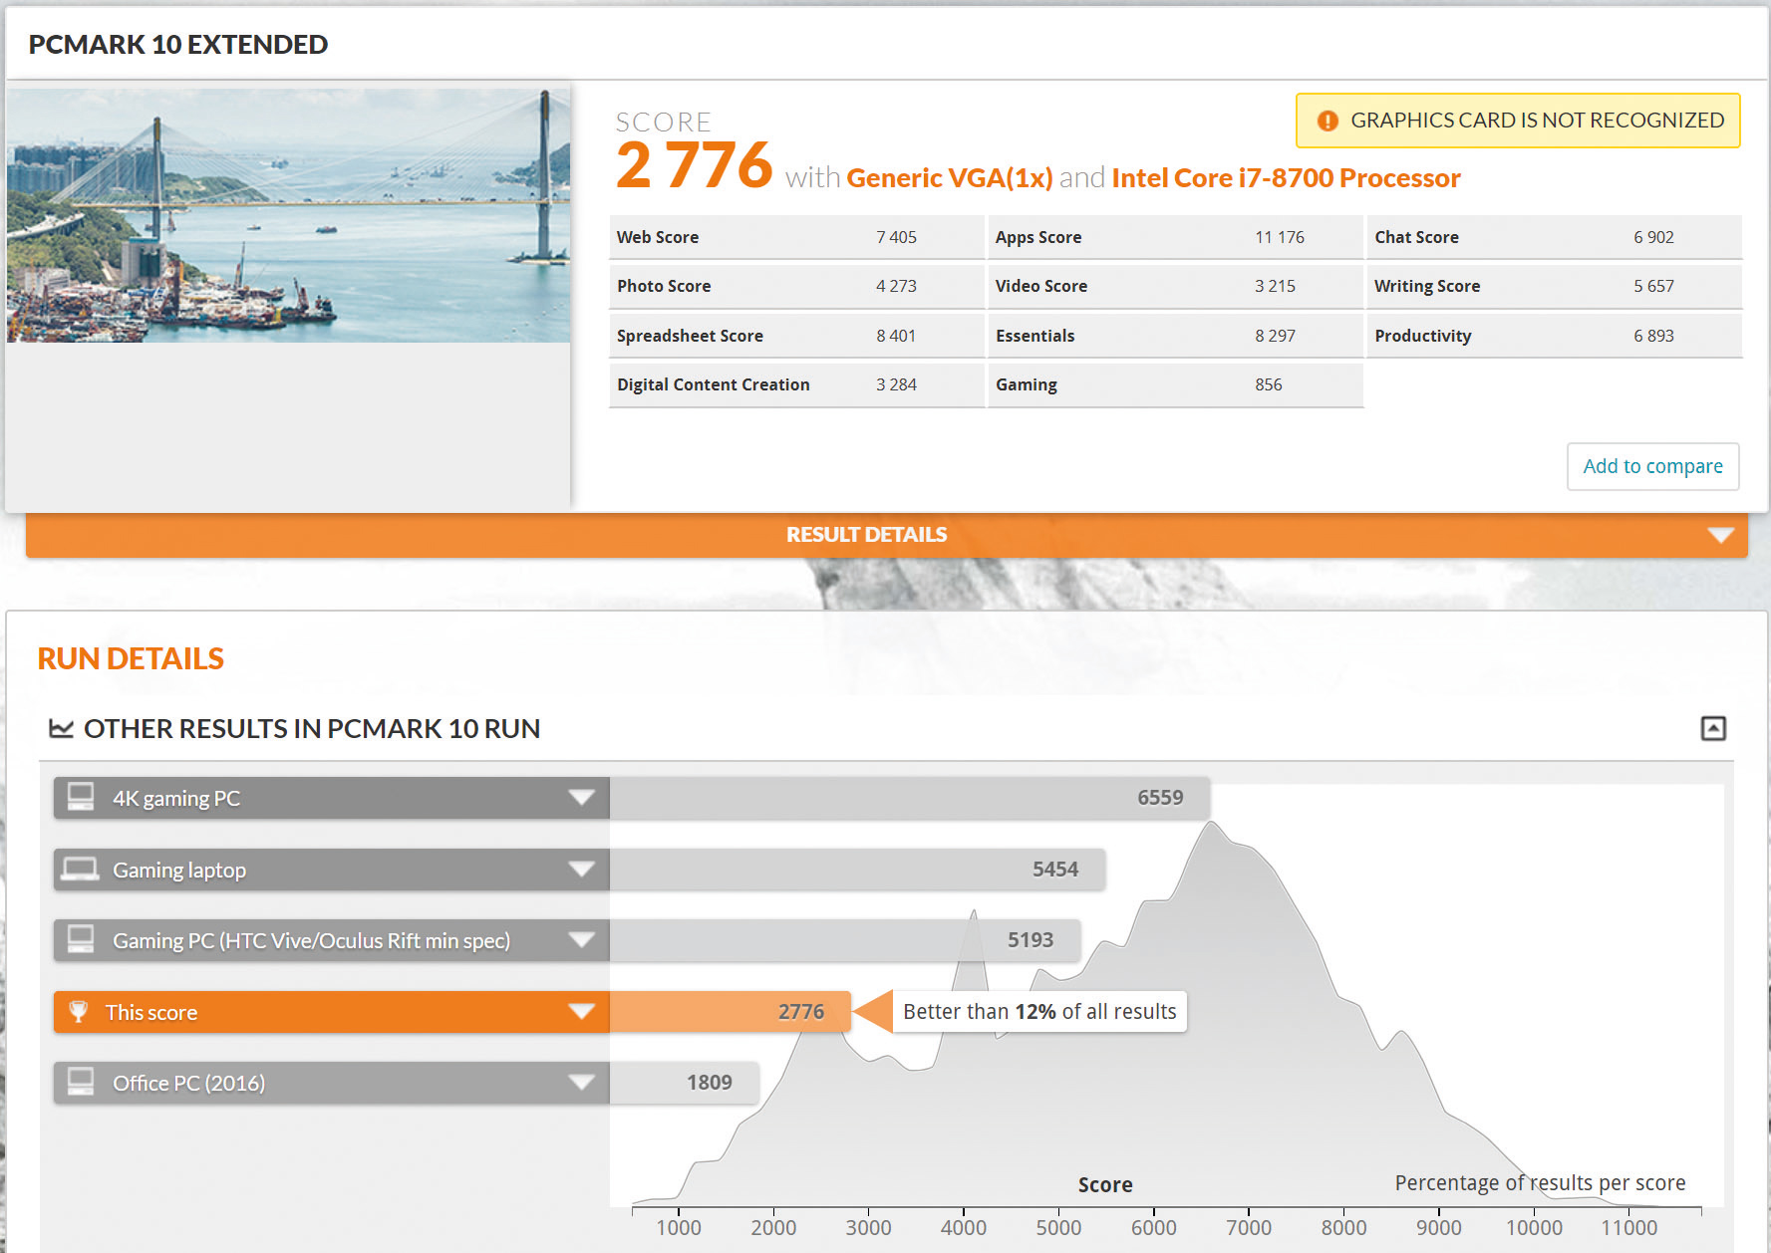The image size is (1771, 1253).
Task: Click the laptop icon for Gaming laptop
Action: tap(81, 870)
